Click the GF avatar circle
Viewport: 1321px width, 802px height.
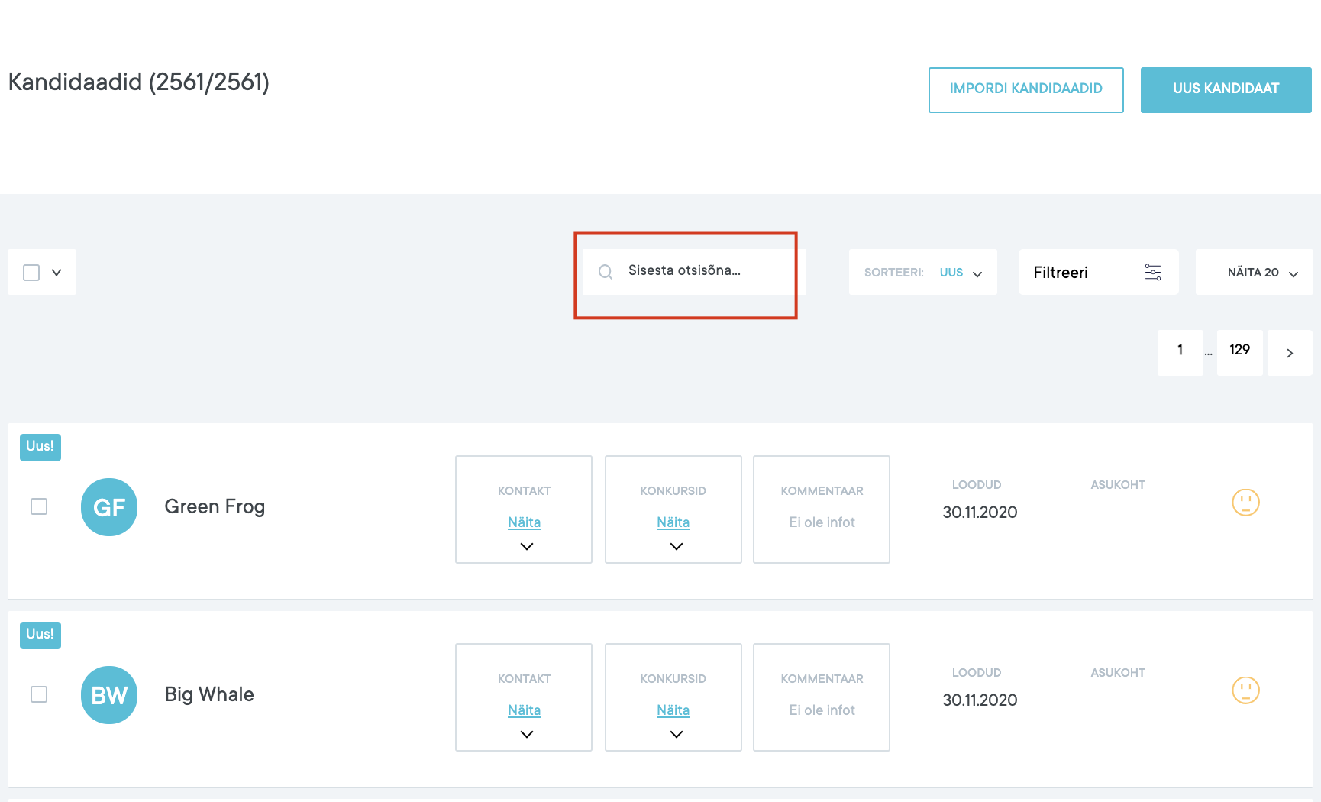[109, 507]
